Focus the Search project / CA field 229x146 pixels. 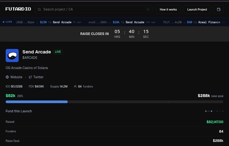[x=94, y=9]
